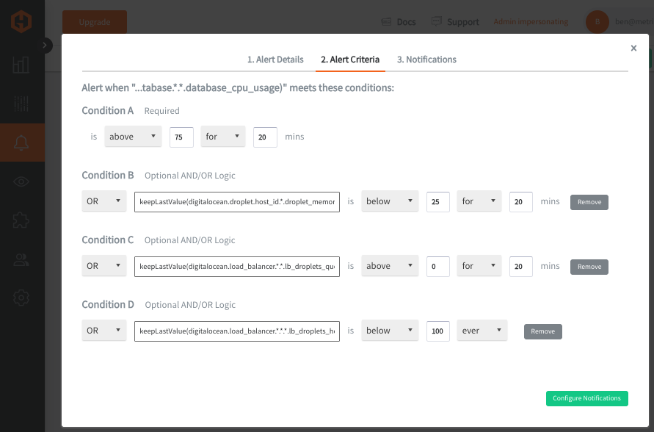Remove Condition D
Screen dimensions: 654x432
coord(543,331)
